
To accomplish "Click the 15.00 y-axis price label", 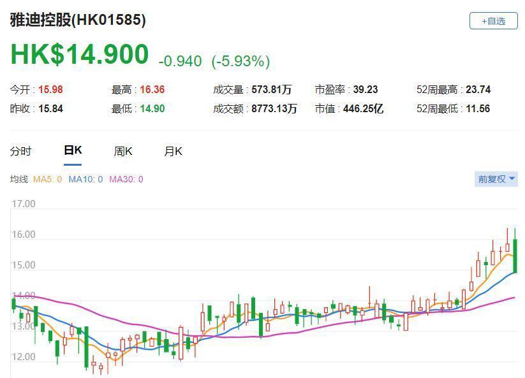I will (24, 265).
